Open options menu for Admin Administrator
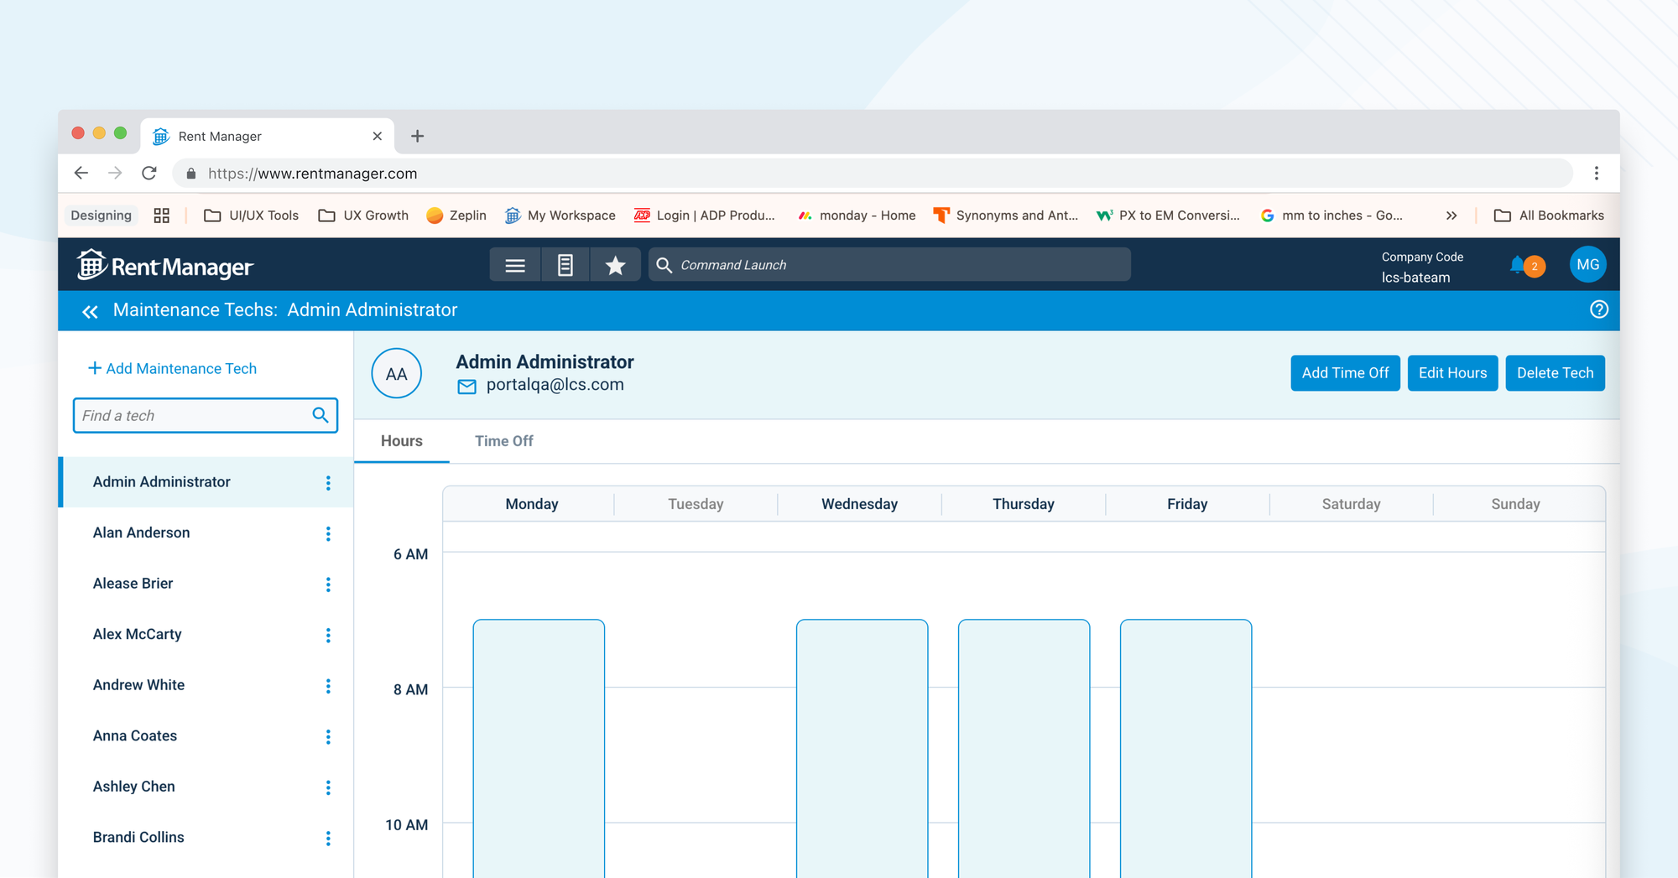The image size is (1678, 878). tap(328, 483)
